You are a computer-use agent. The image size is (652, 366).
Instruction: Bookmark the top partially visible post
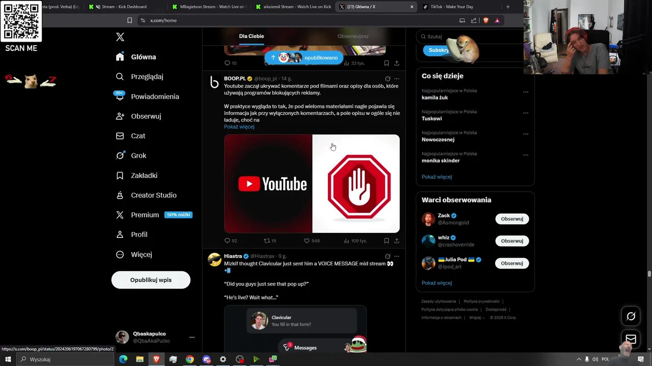387,63
